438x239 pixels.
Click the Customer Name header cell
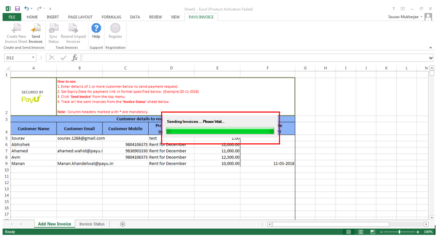click(33, 128)
